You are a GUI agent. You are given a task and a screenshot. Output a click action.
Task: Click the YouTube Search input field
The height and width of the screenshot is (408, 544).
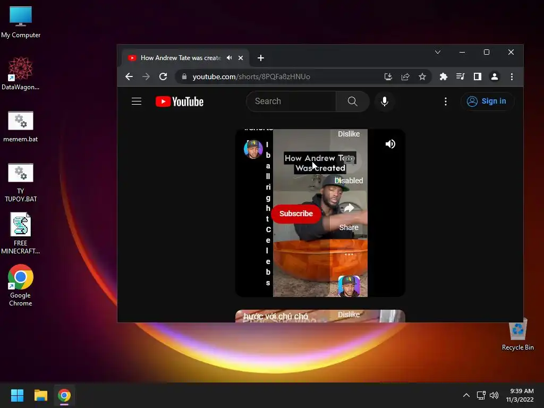pyautogui.click(x=292, y=101)
